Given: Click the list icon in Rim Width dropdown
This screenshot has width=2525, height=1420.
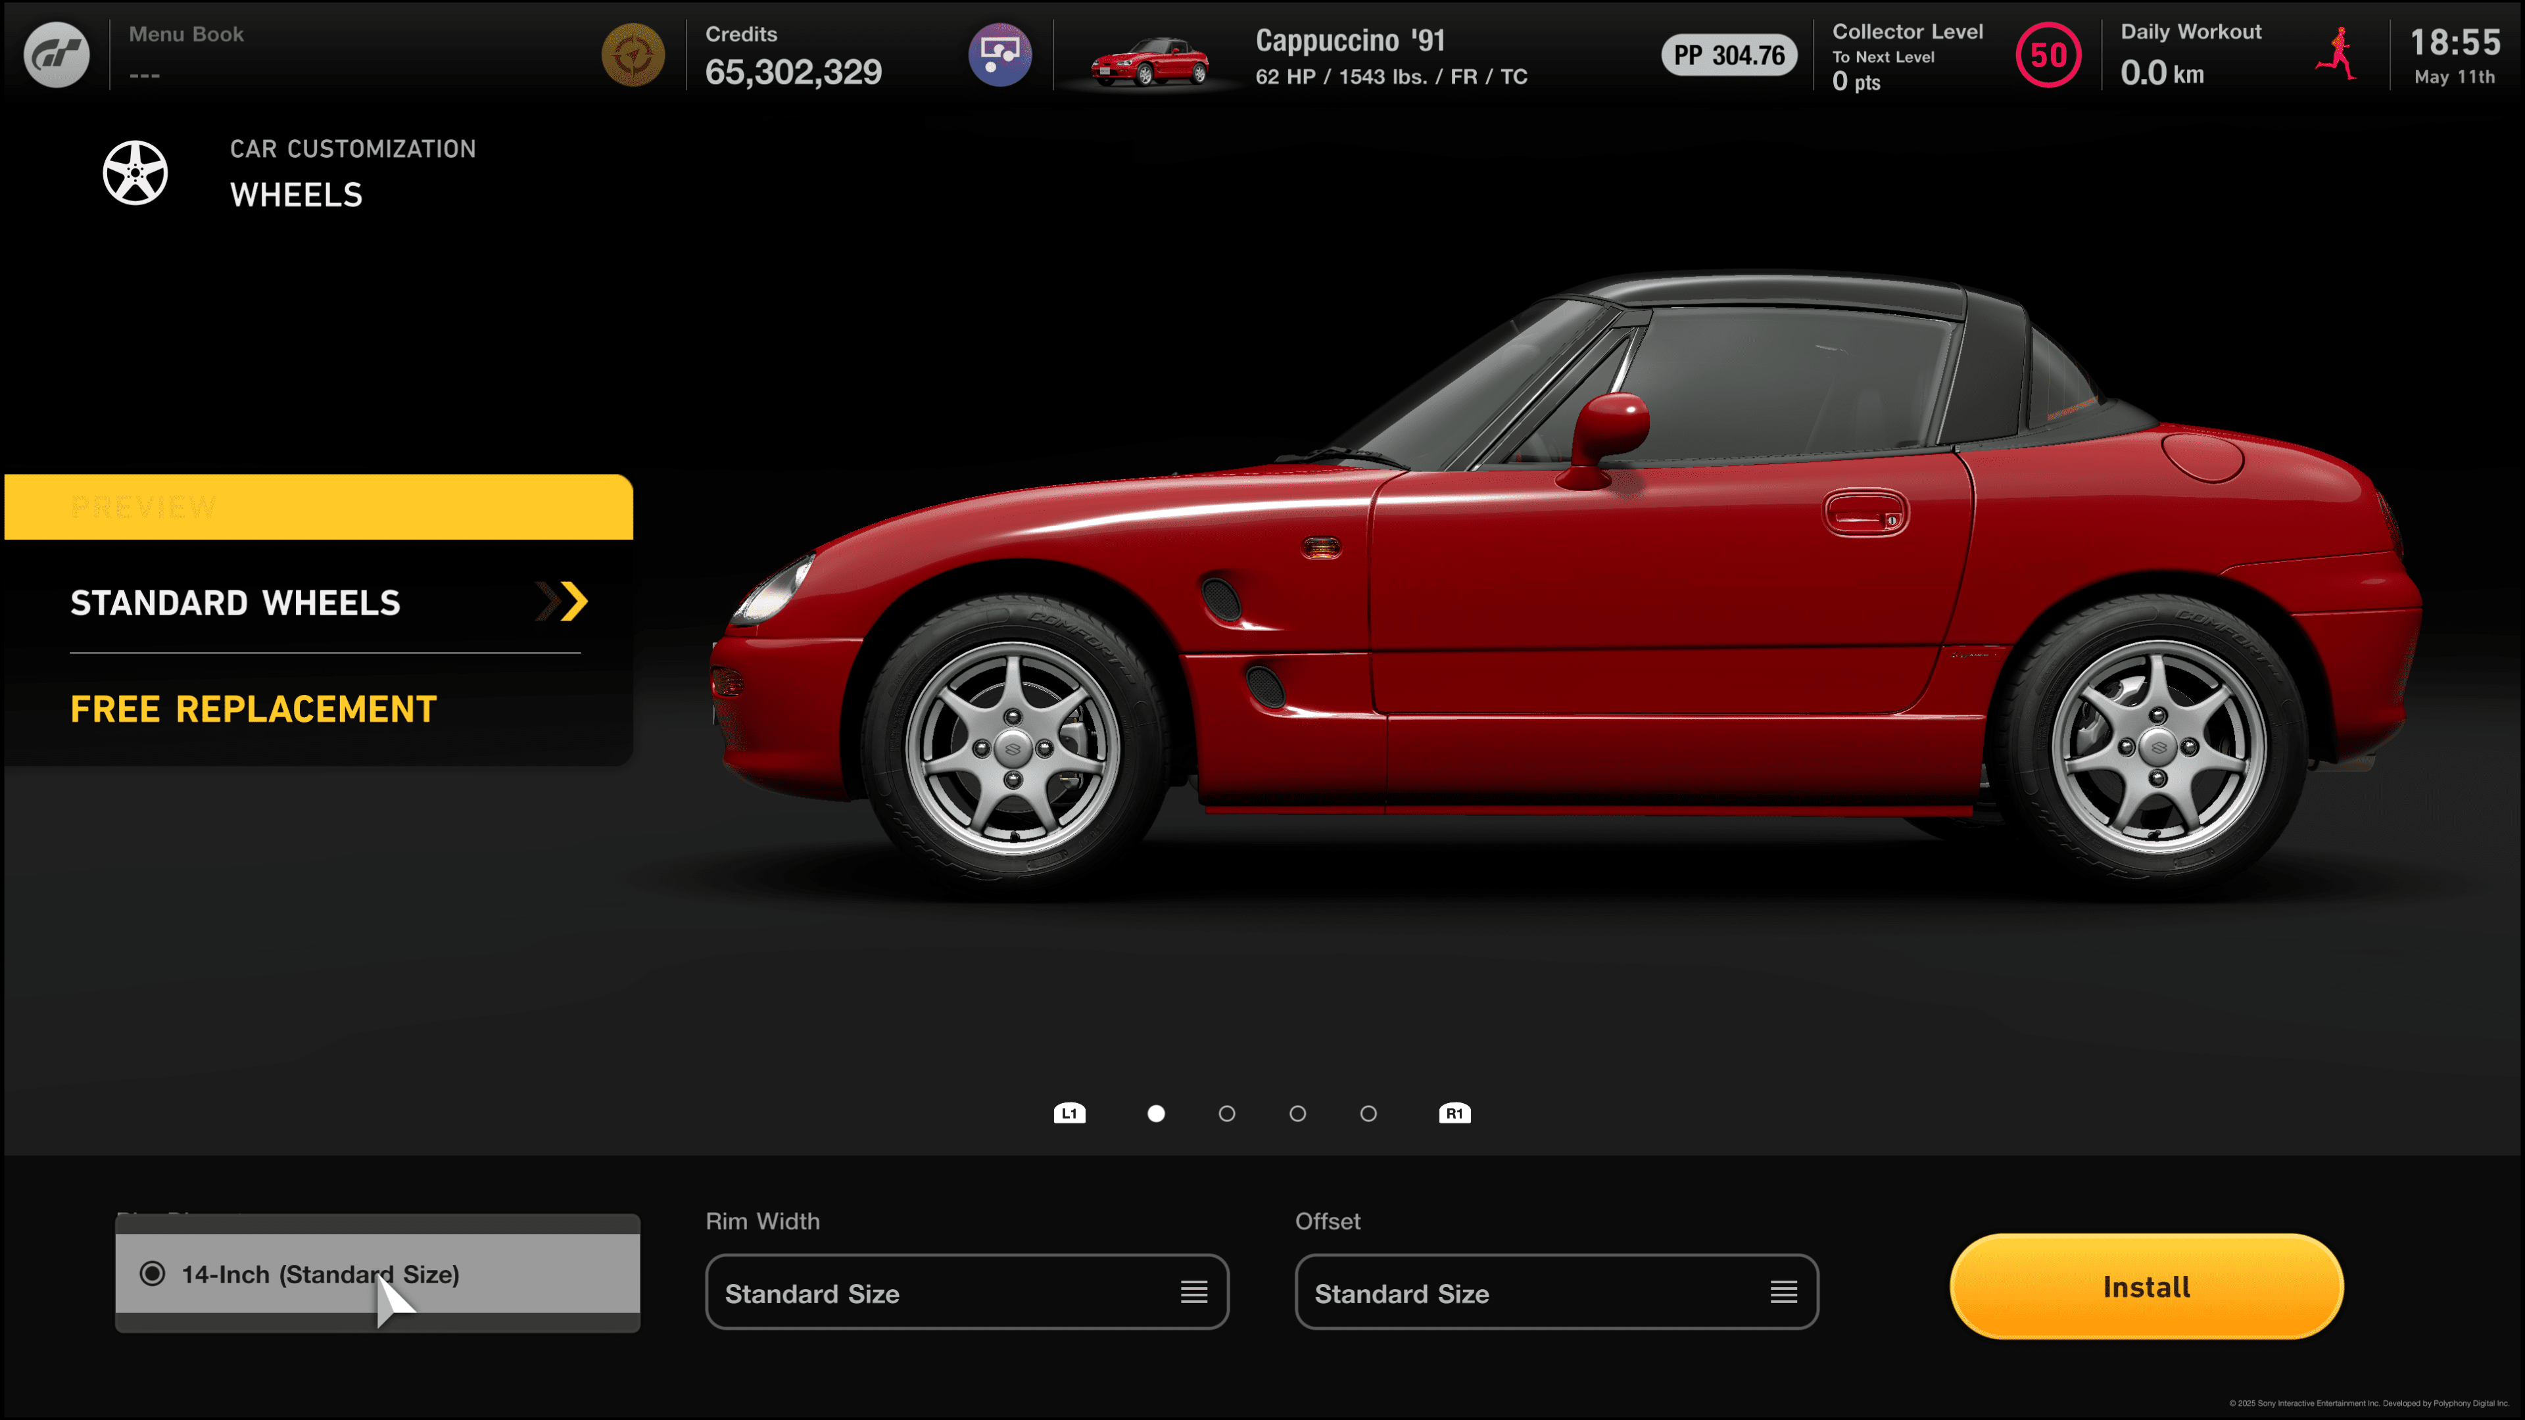Looking at the screenshot, I should [x=1194, y=1292].
